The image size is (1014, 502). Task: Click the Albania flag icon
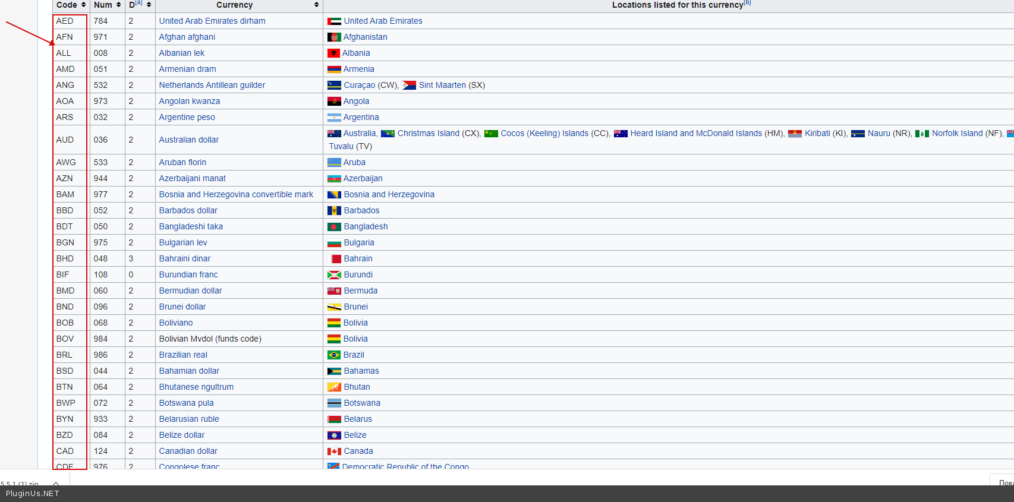(x=333, y=53)
